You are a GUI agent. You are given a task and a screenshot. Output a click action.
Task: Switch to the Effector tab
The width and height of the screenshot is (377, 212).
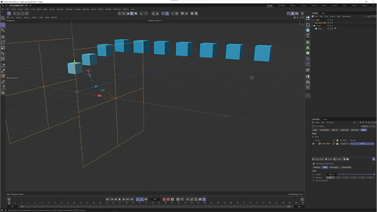point(334,130)
